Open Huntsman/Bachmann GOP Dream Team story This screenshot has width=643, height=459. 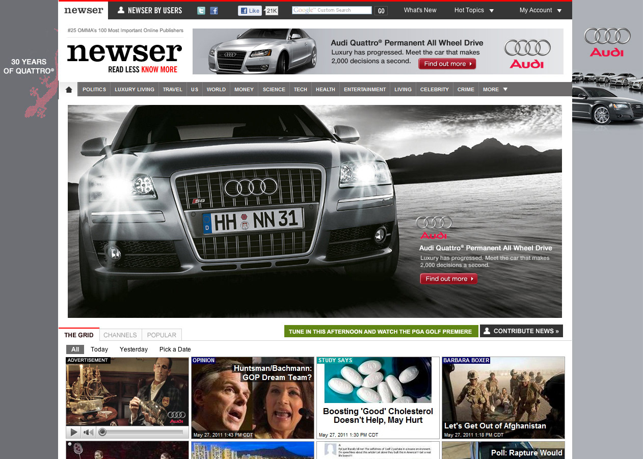(x=252, y=398)
